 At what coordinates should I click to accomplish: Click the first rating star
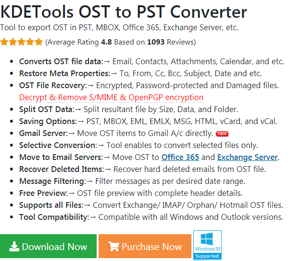4,42
